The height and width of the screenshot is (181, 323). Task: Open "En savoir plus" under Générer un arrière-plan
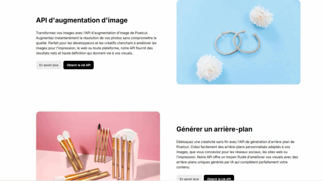coord(189,178)
